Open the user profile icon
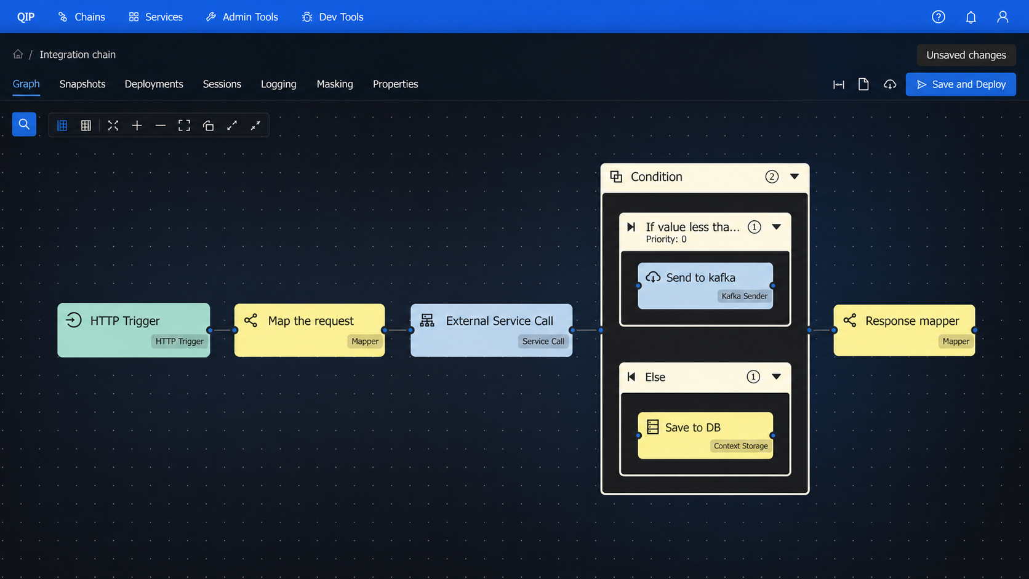 (1003, 17)
